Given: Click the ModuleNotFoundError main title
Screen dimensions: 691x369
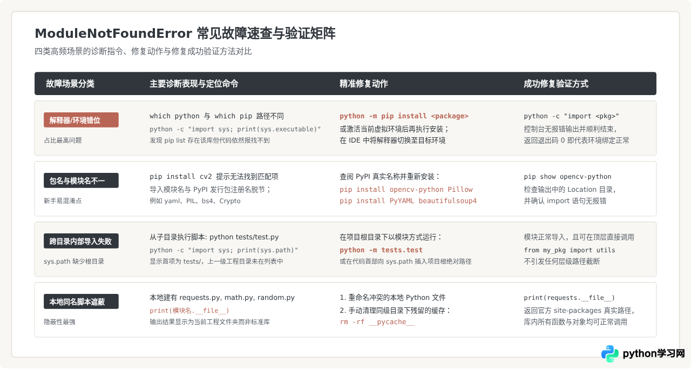Looking at the screenshot, I should [x=185, y=33].
